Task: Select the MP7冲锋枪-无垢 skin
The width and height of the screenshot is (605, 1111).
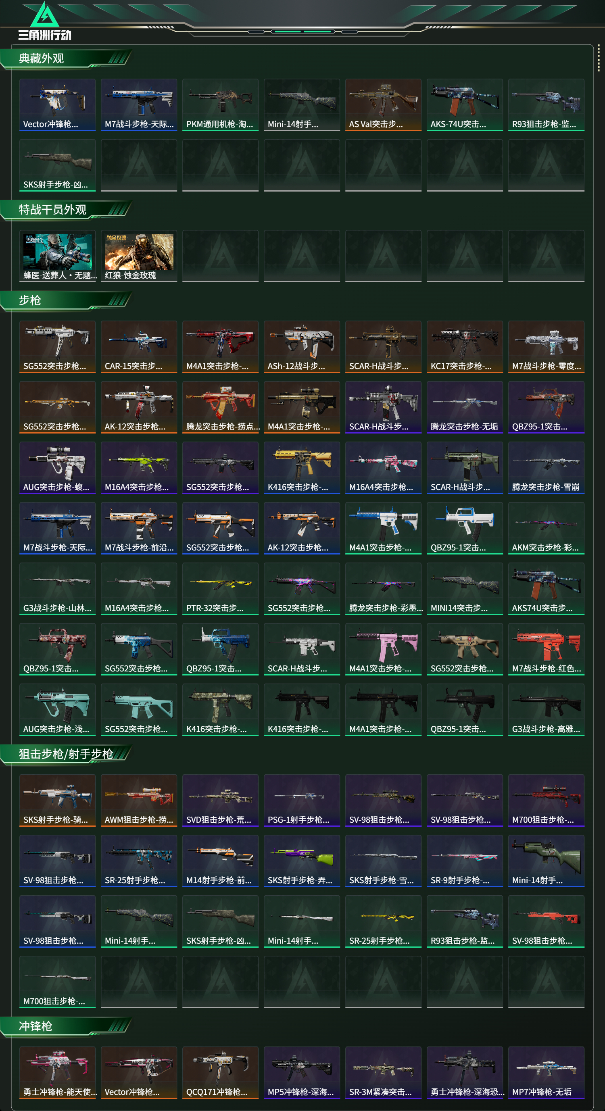Action: tap(547, 1073)
